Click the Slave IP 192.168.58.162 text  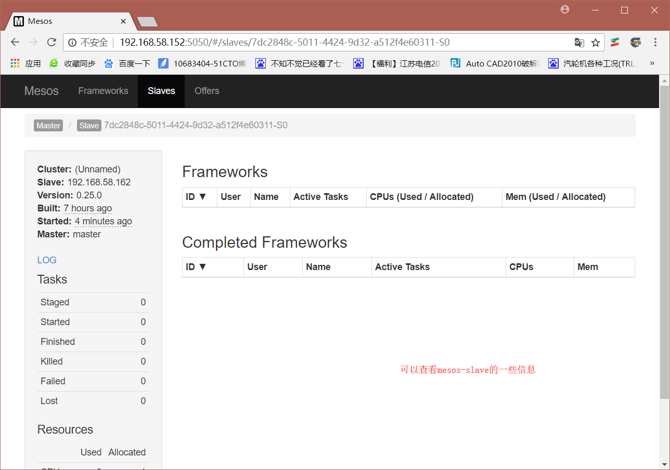99,182
